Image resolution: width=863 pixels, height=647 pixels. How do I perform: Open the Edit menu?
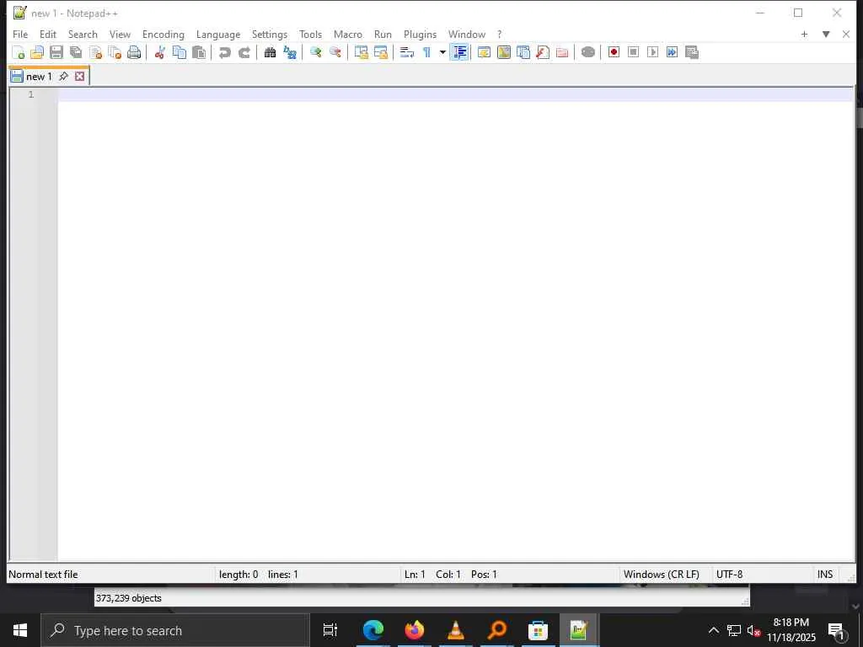[48, 34]
